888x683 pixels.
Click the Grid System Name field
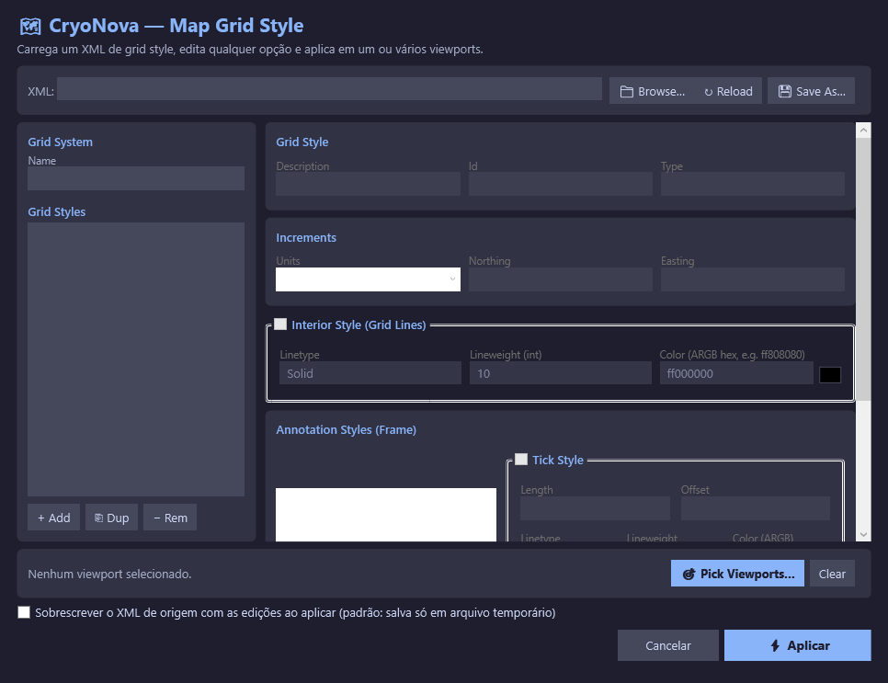[136, 178]
